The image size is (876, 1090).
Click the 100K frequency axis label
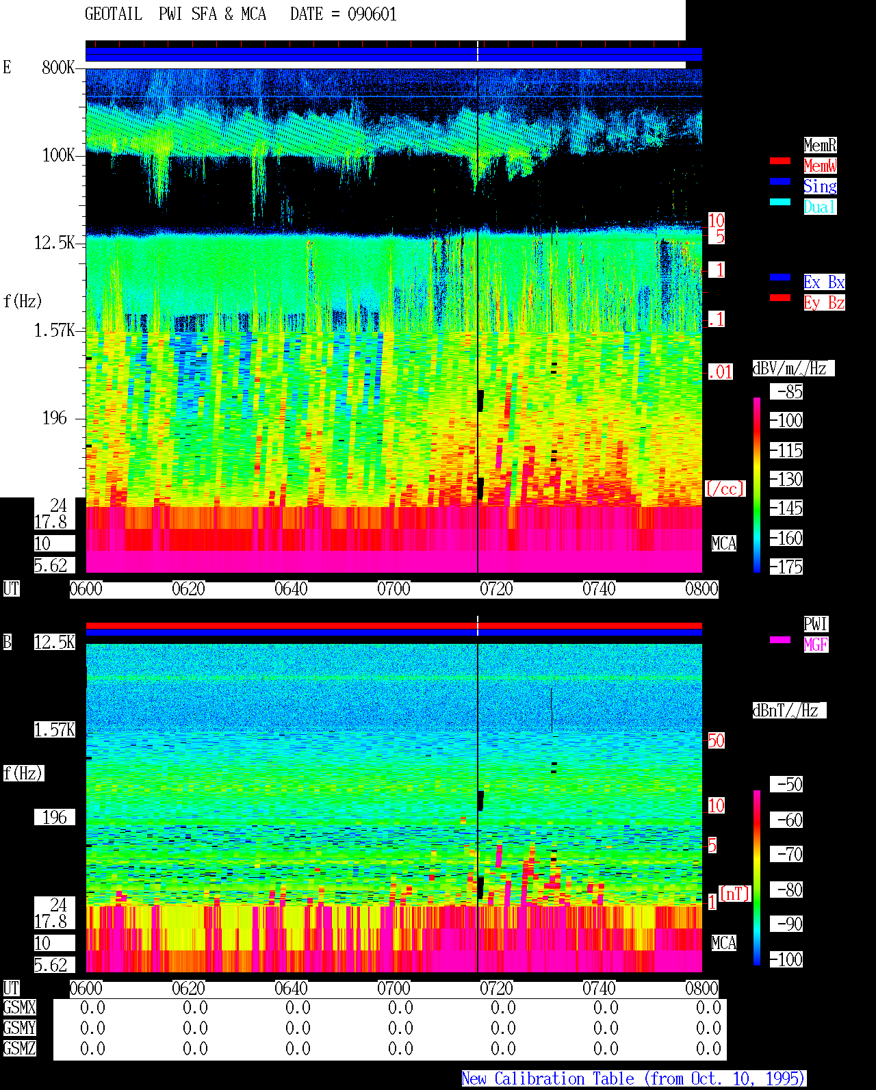pos(58,155)
